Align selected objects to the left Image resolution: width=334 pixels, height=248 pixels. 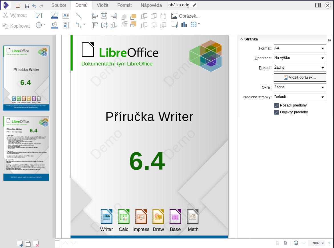[95, 16]
